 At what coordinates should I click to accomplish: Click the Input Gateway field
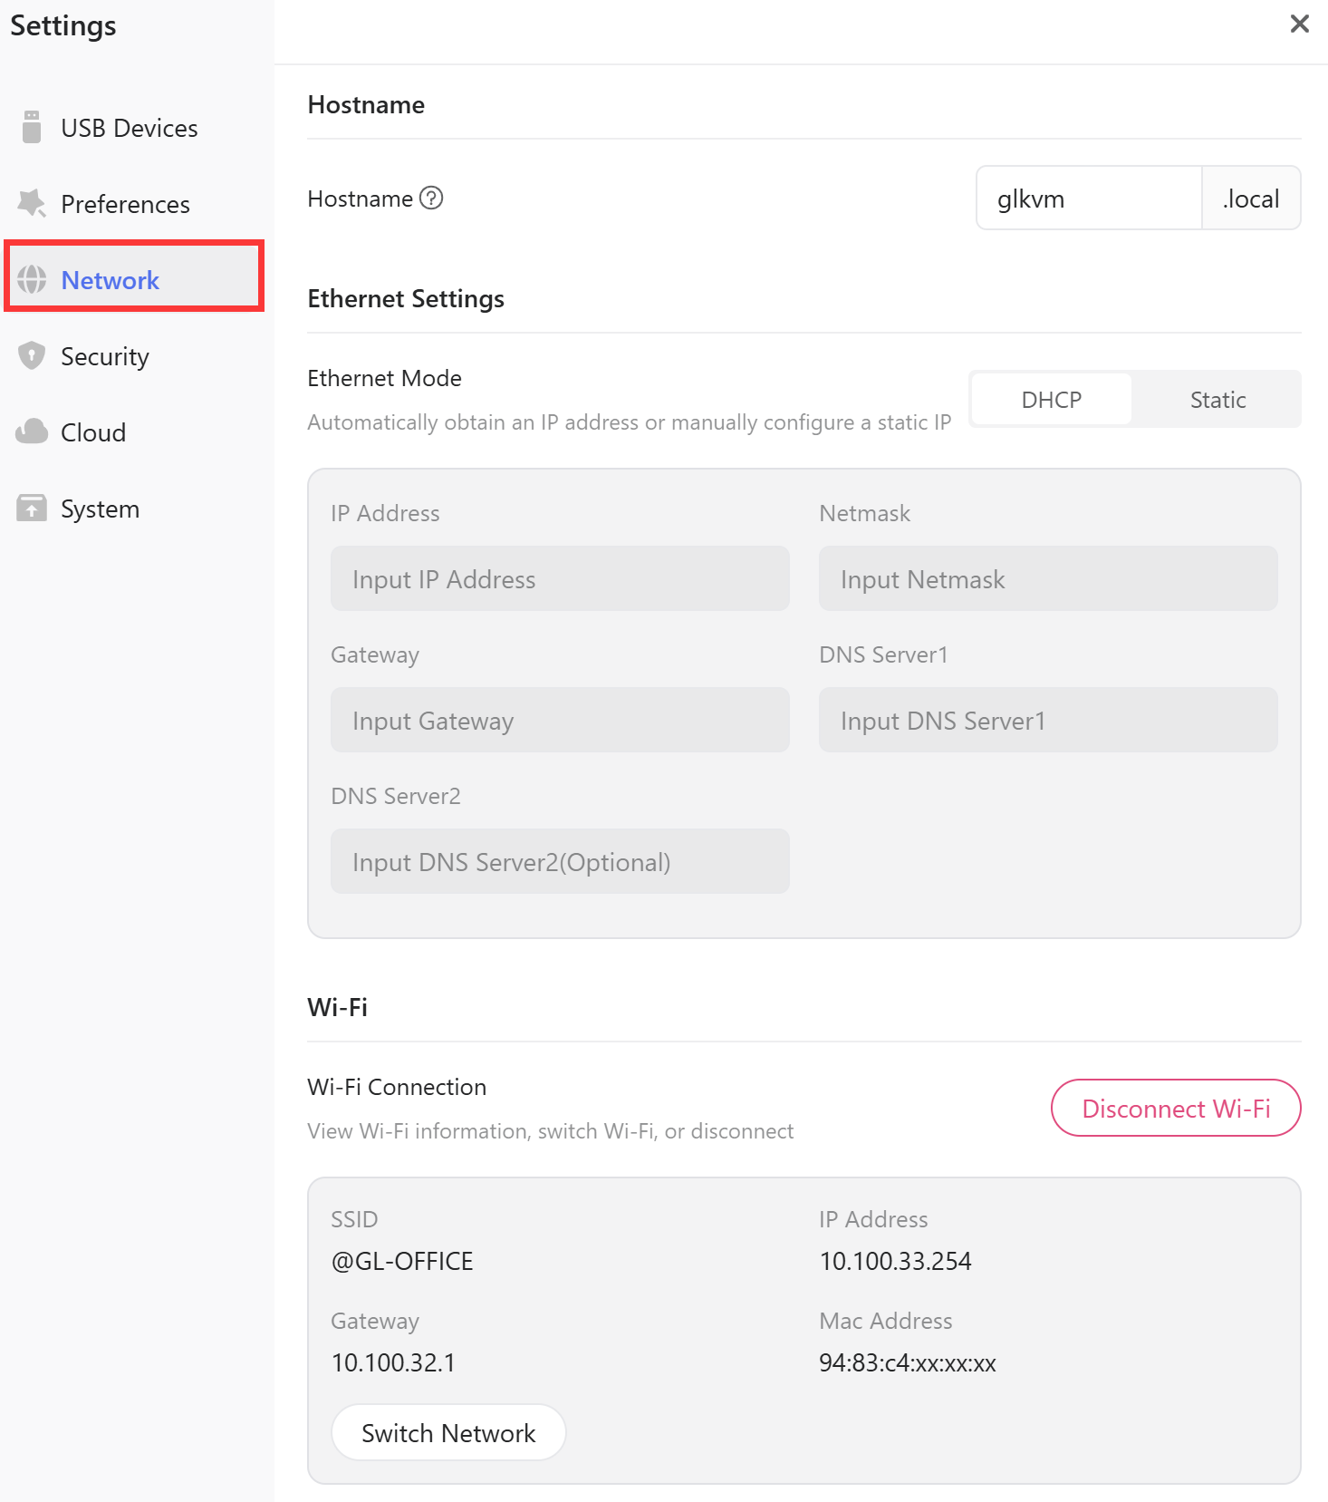pos(560,720)
